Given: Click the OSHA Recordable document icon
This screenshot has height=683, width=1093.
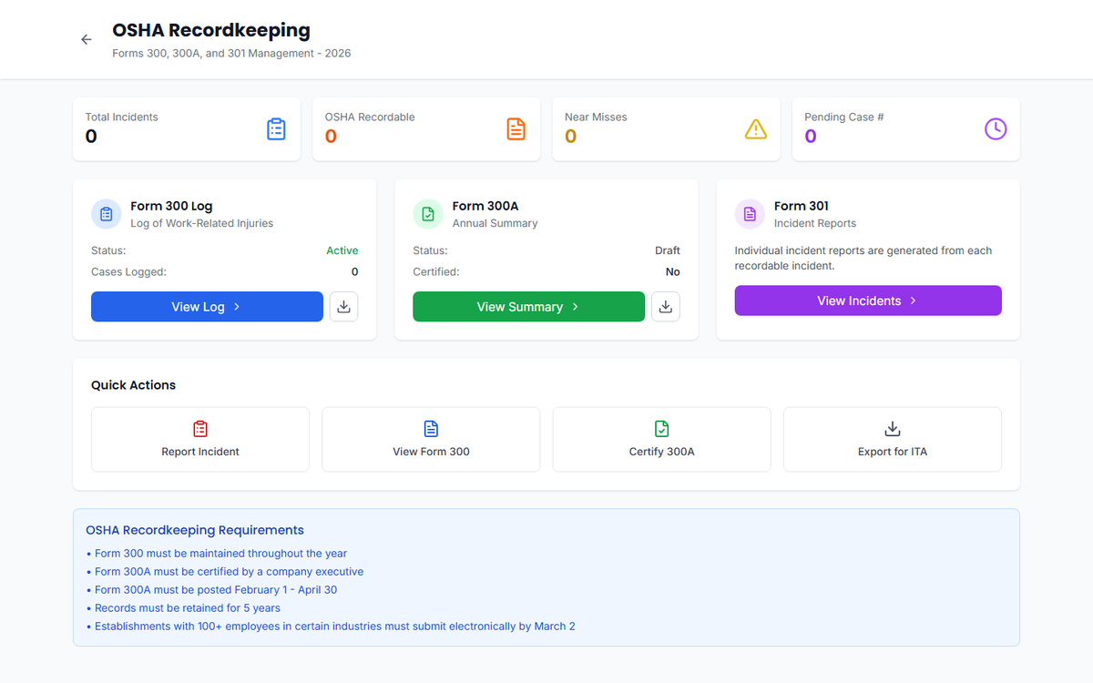Looking at the screenshot, I should (x=516, y=129).
